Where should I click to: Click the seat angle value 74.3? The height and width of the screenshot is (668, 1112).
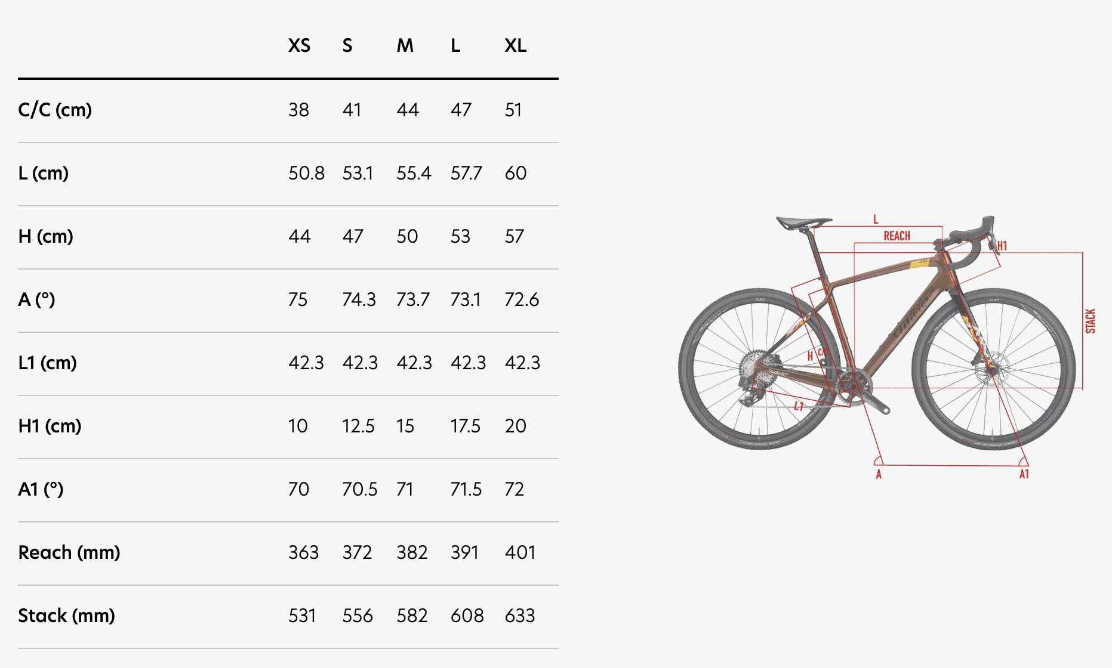tap(359, 300)
